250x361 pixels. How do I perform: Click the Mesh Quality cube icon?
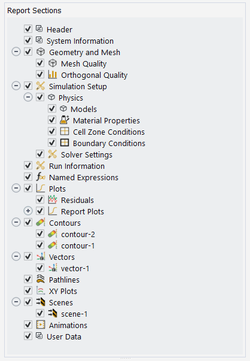pyautogui.click(x=53, y=63)
